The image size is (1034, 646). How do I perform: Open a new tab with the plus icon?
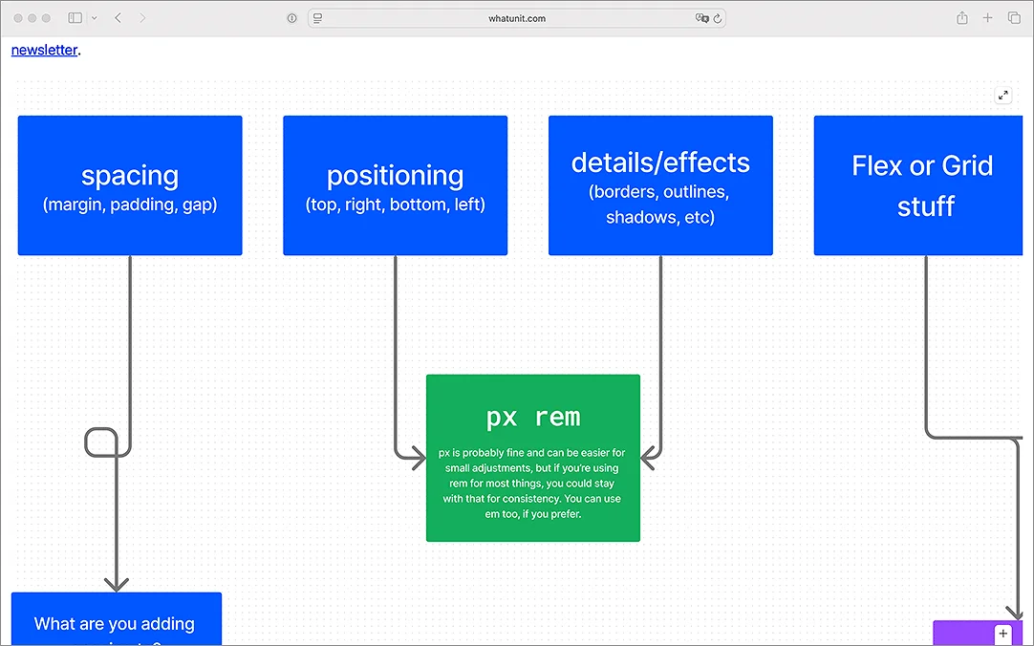987,18
